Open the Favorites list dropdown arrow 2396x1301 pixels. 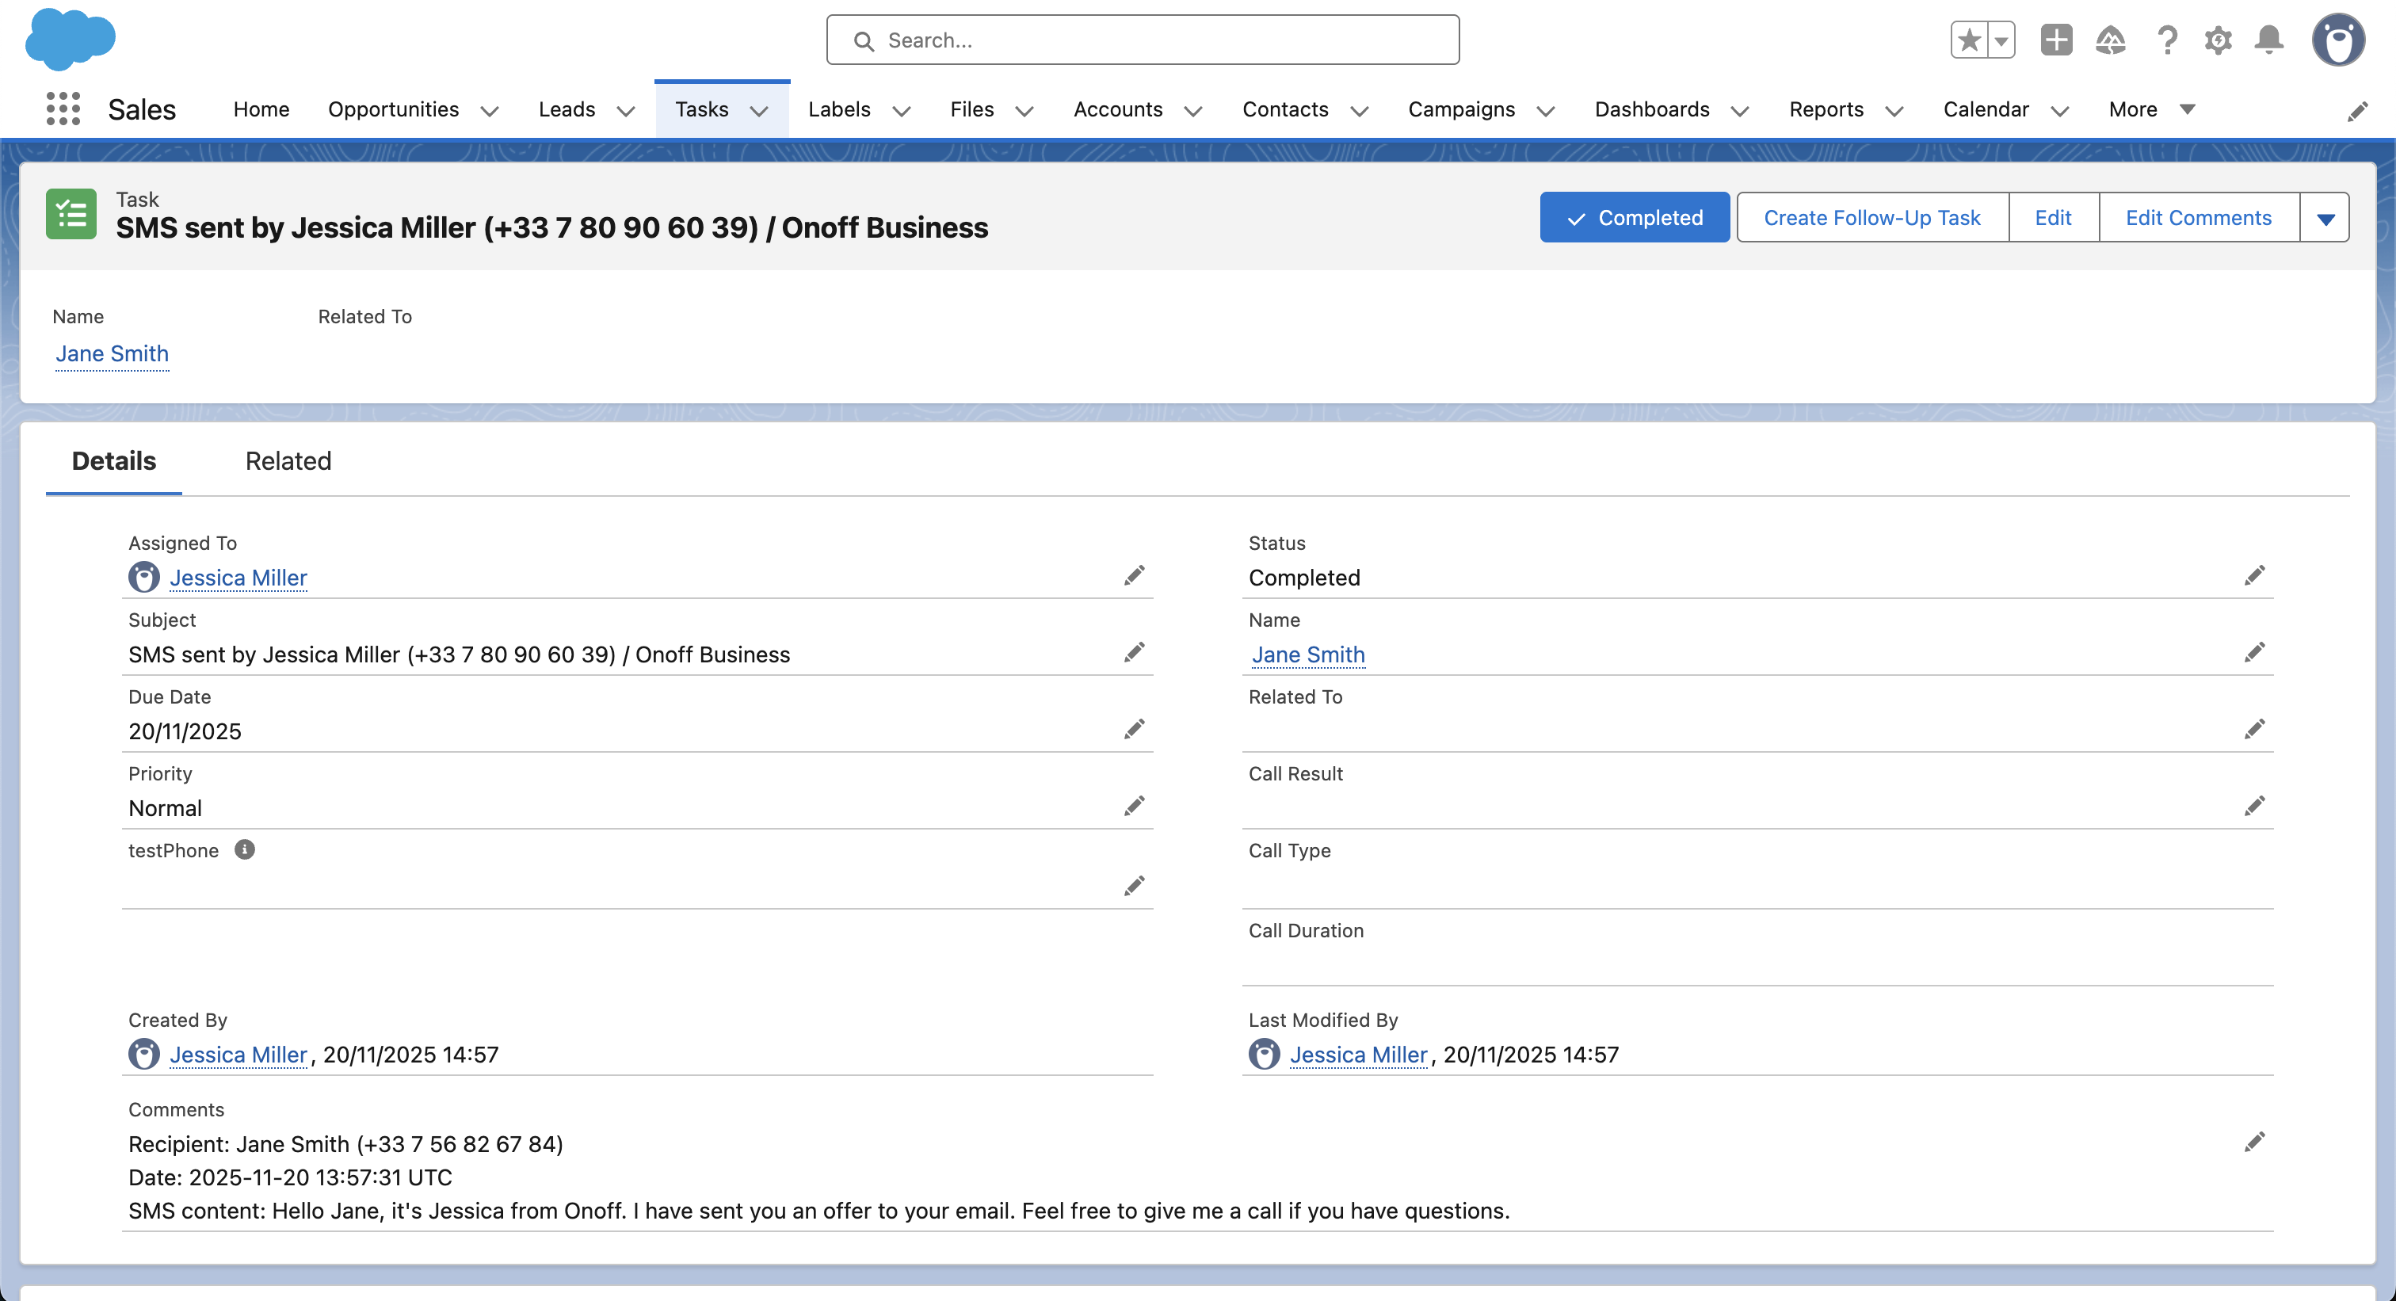coord(2001,40)
